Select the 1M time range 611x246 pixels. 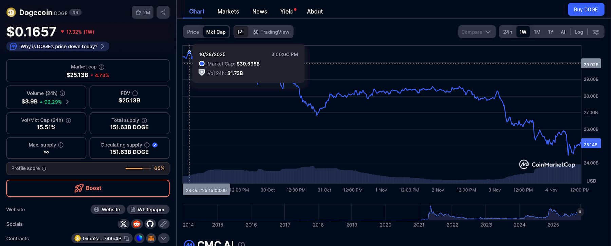(x=537, y=32)
